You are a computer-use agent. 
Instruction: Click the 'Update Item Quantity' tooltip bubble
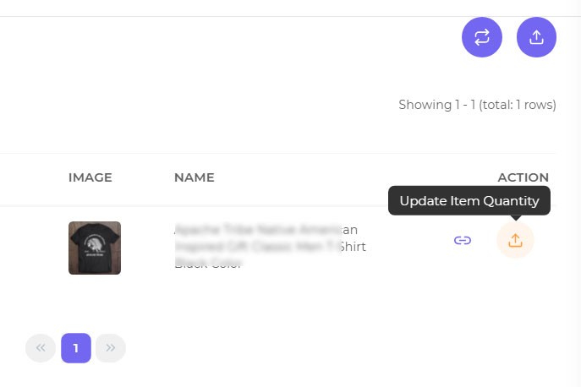point(469,201)
